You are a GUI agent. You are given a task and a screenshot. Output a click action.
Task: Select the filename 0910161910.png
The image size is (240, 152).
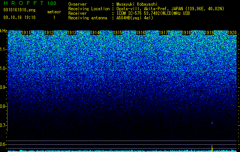19,10
